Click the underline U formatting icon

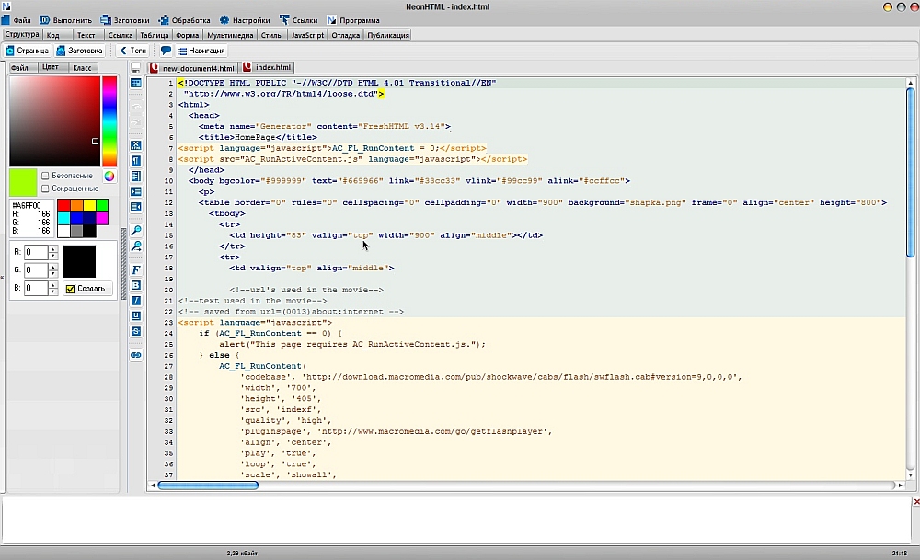[x=136, y=315]
